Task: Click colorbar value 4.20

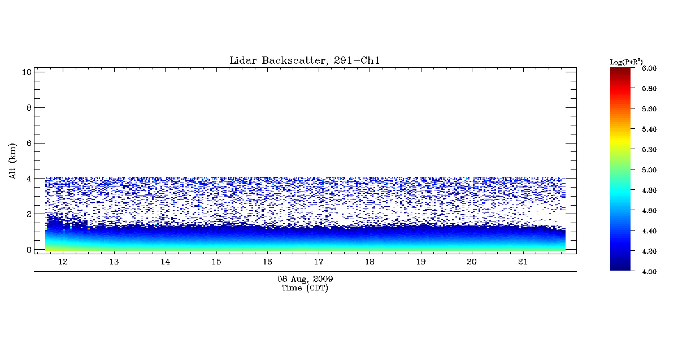Action: 648,251
